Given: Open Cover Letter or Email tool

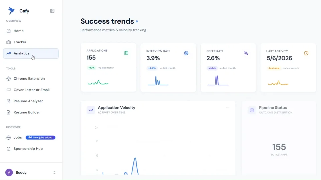Looking at the screenshot, I should [x=31, y=90].
